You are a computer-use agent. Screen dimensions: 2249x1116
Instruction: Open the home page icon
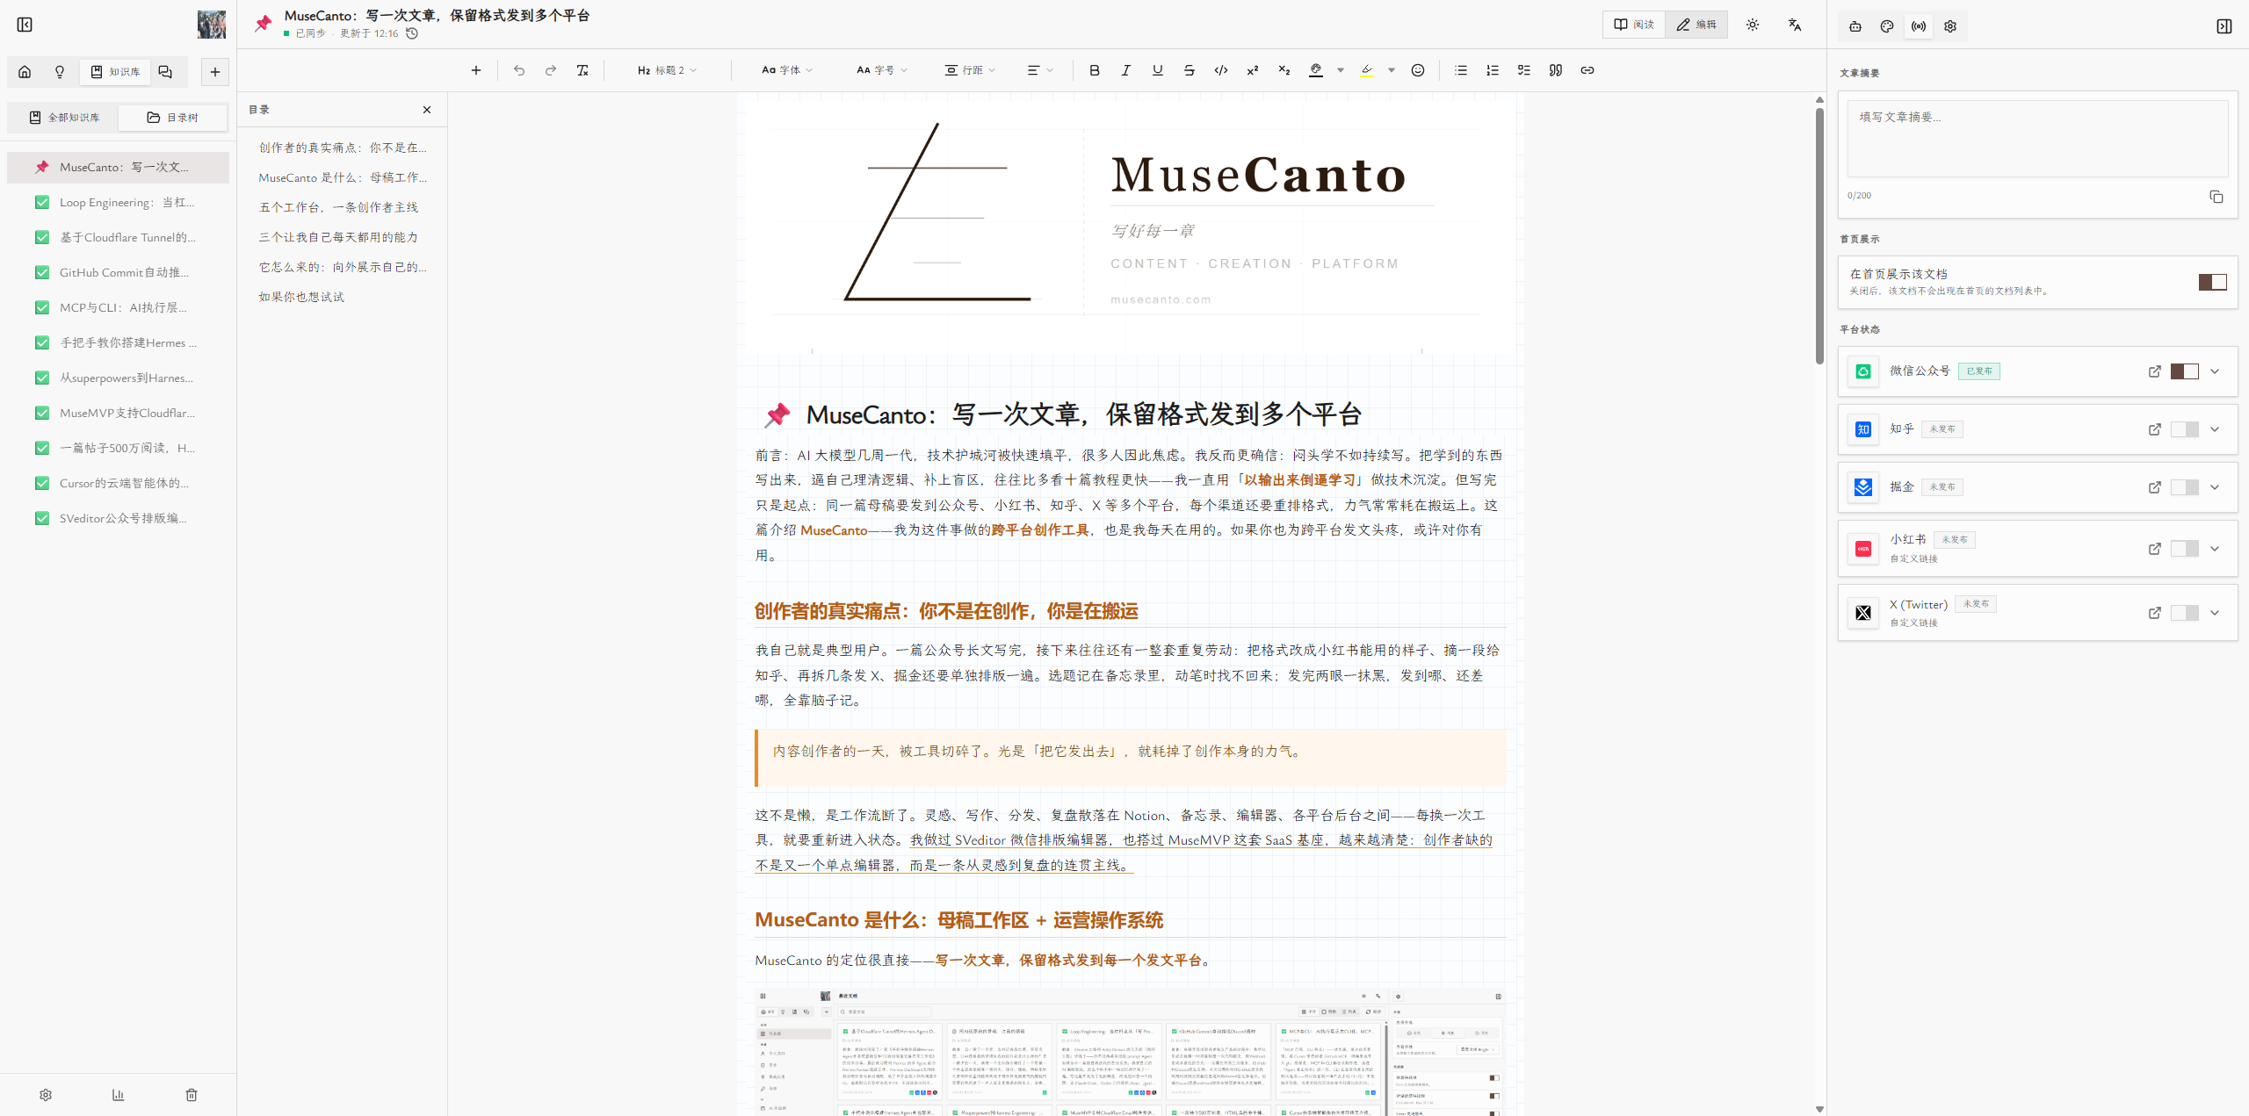tap(25, 72)
